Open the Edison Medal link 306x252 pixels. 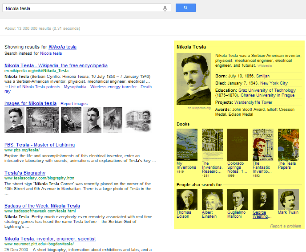click(x=241, y=114)
